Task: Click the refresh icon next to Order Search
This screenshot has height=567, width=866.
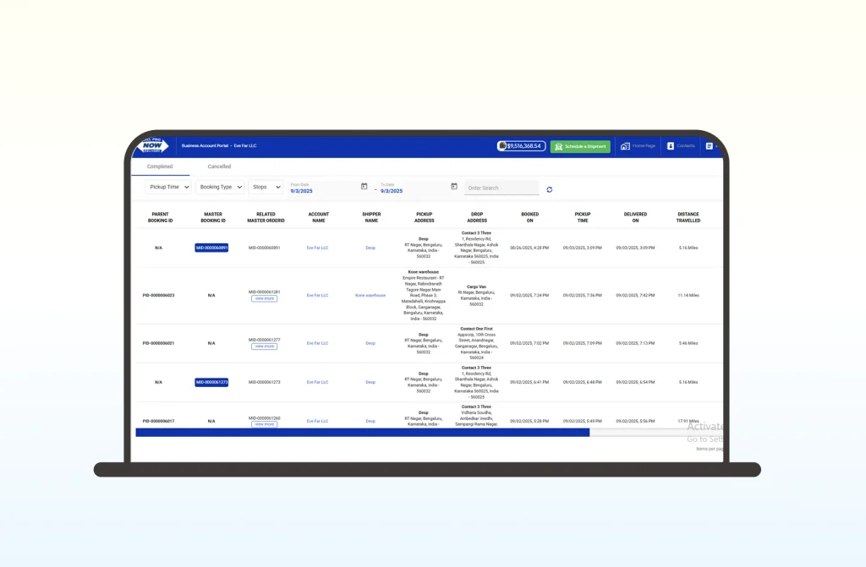Action: (550, 189)
